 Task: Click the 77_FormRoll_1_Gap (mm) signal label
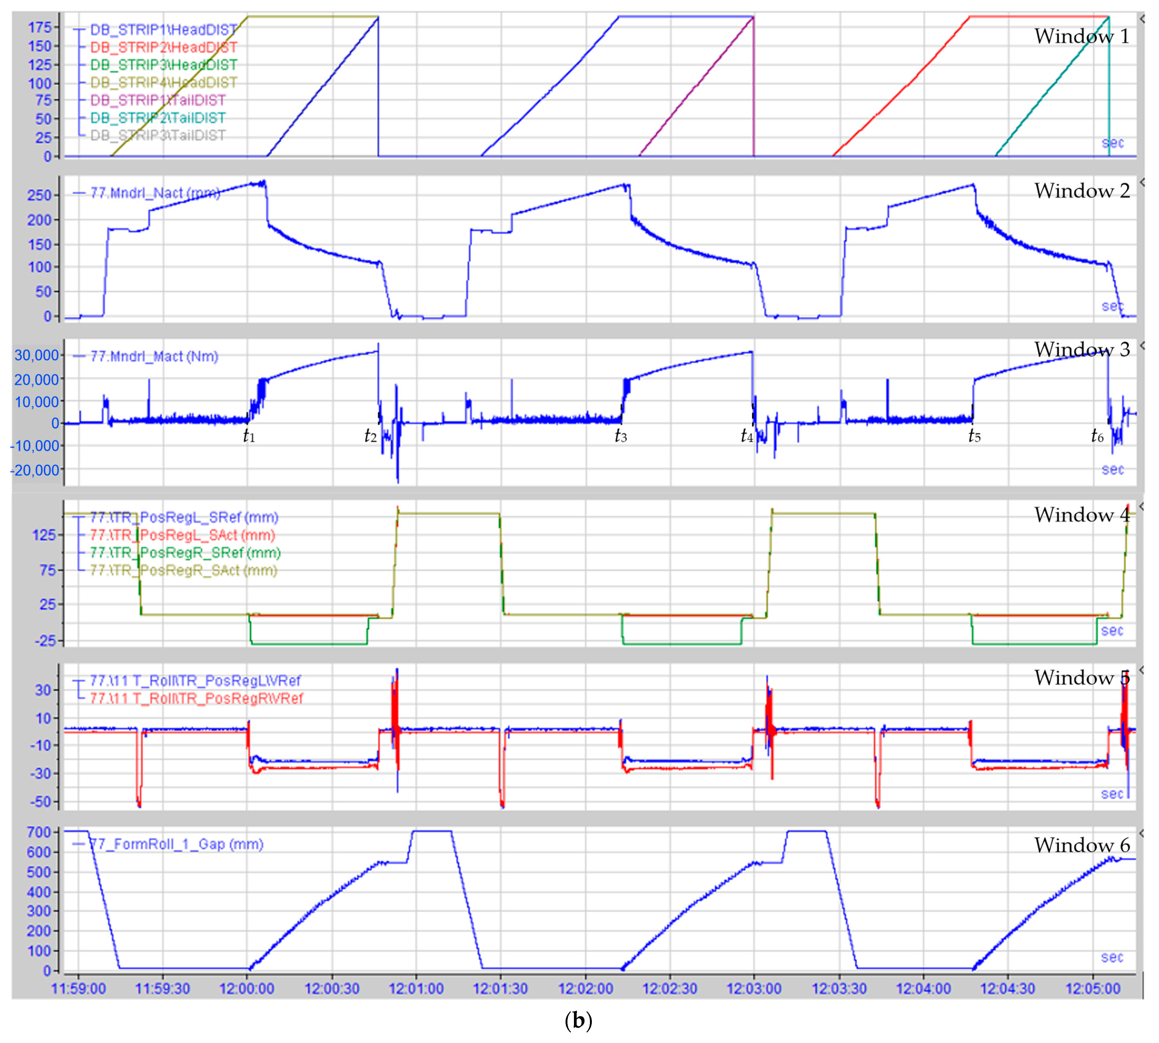point(177,844)
